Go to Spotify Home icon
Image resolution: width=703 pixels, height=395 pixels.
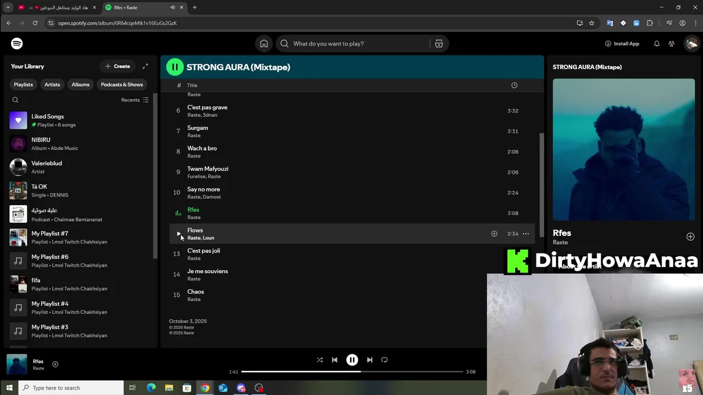[264, 43]
